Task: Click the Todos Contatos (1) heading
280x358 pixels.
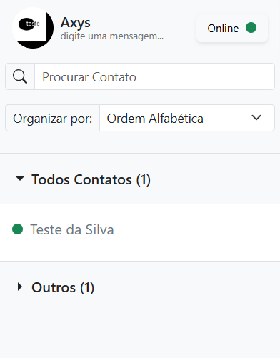Action: click(91, 179)
